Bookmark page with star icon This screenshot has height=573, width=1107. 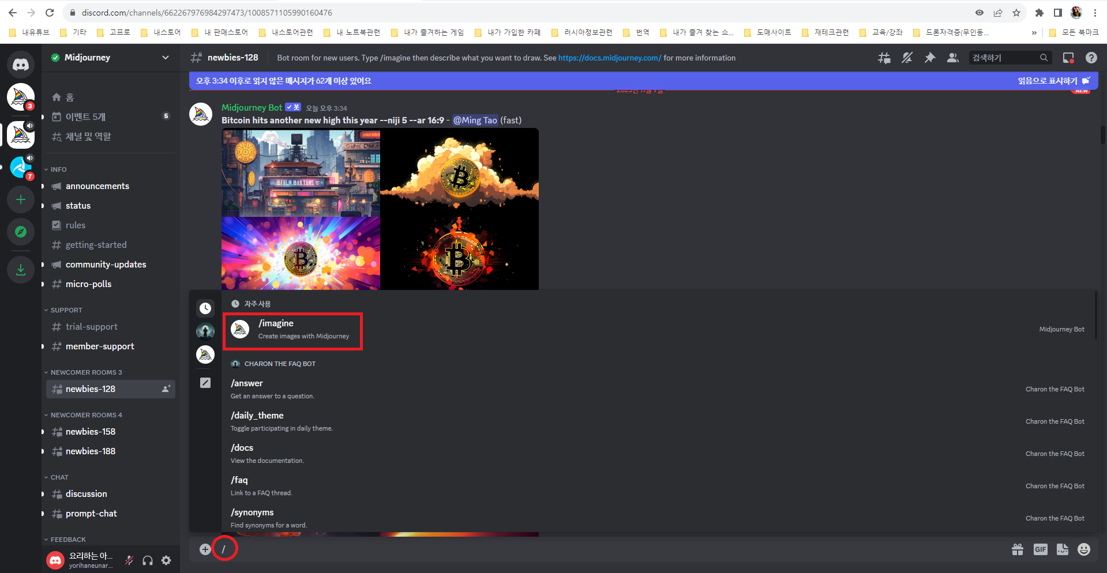(x=1016, y=13)
